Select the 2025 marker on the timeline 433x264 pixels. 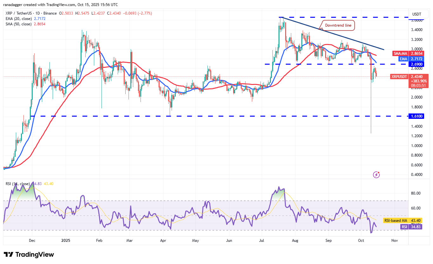tap(65, 241)
